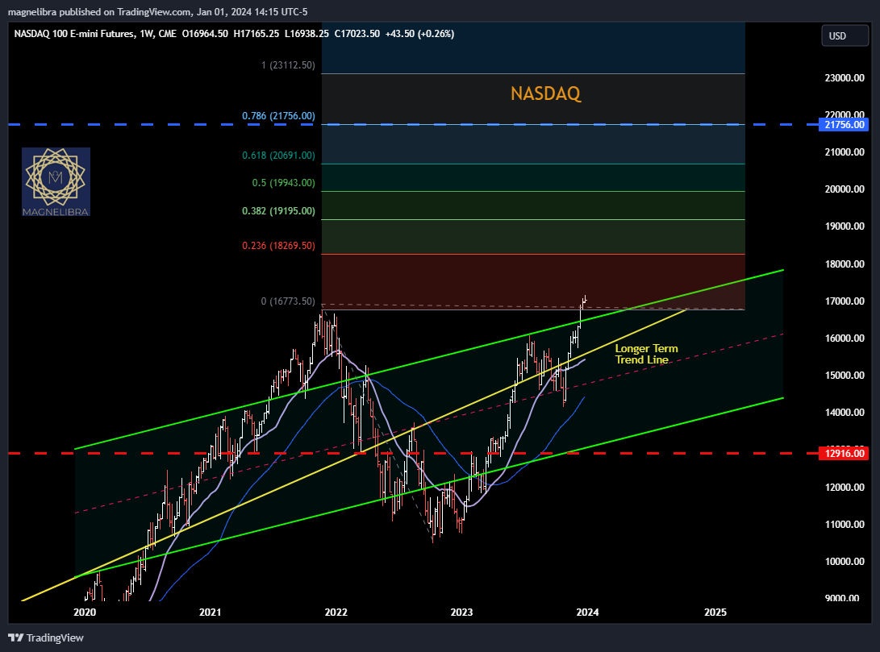Click the +43.50 (+0.26%) change value

(419, 34)
